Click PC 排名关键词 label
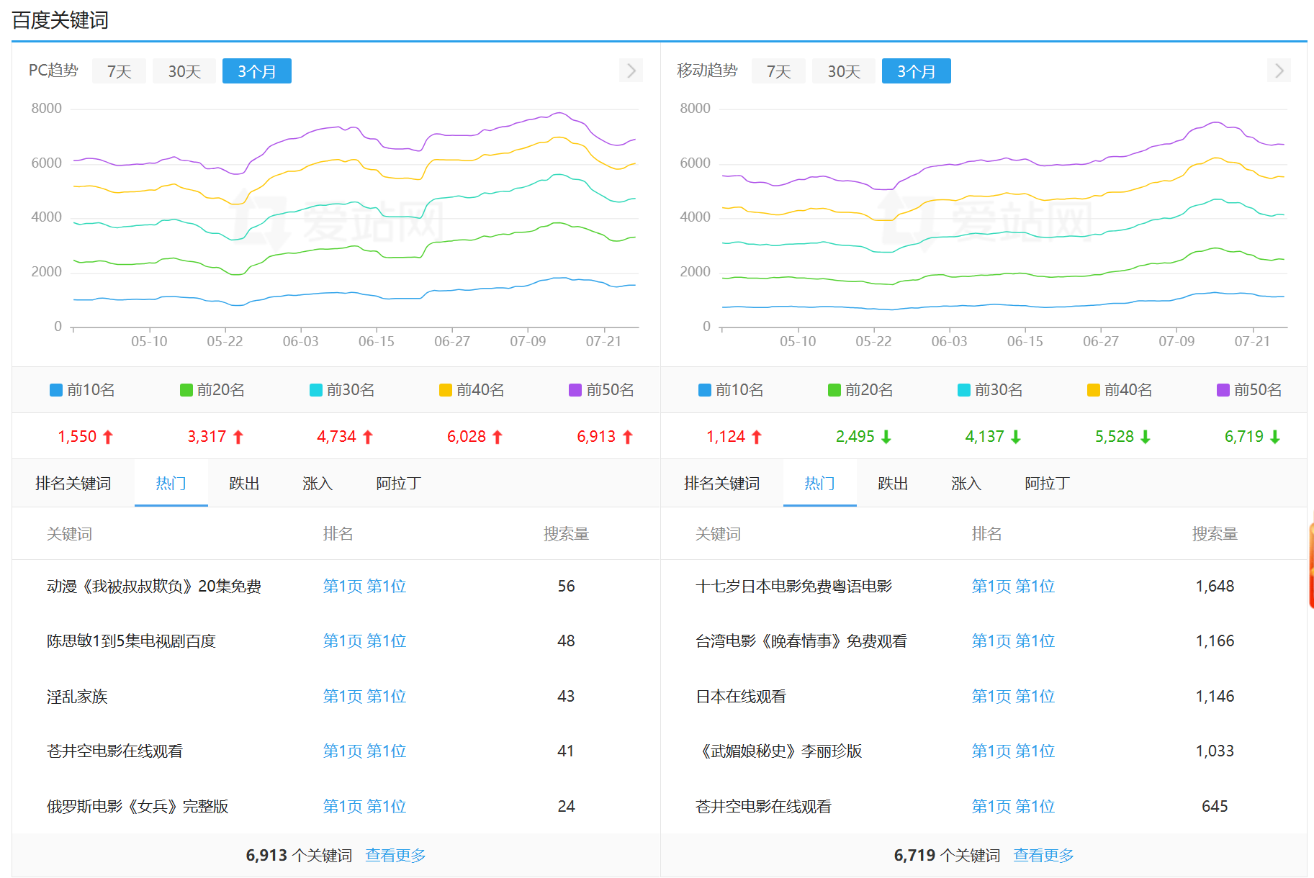Image resolution: width=1314 pixels, height=878 pixels. tap(73, 483)
